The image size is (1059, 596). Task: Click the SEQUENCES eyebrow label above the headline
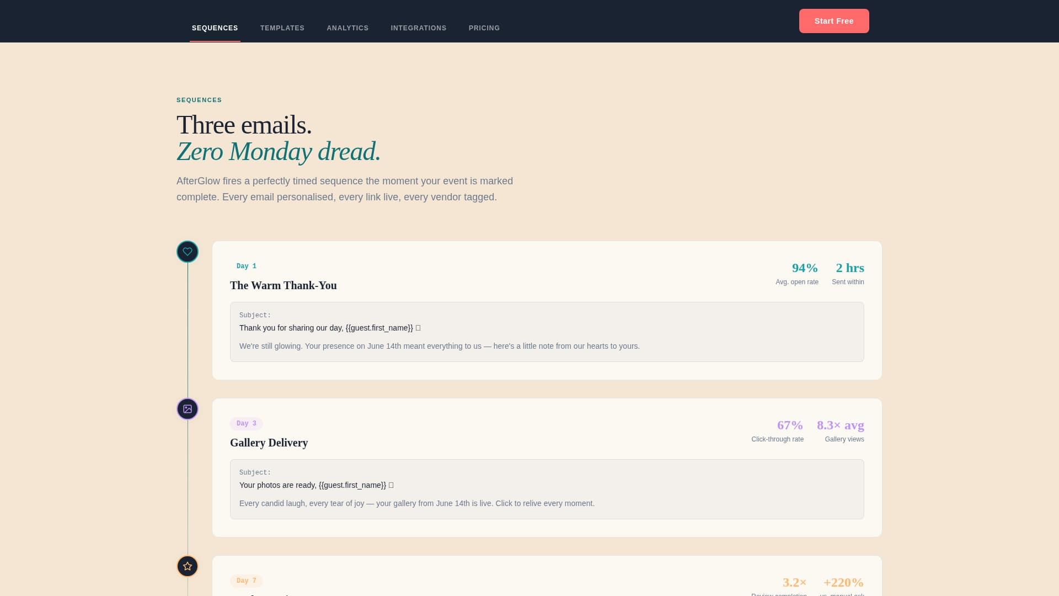click(x=199, y=100)
